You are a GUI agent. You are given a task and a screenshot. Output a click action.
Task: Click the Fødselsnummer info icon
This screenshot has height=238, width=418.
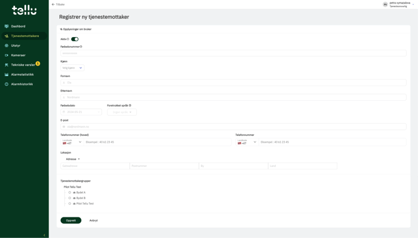(81, 47)
